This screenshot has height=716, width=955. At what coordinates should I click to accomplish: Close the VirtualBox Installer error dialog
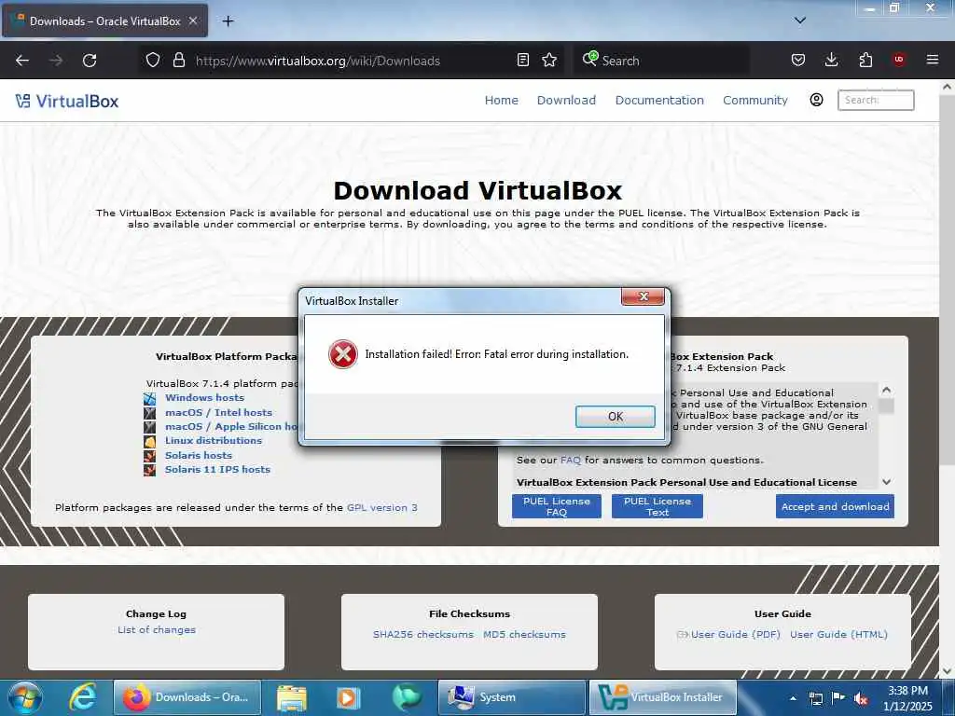click(x=644, y=296)
